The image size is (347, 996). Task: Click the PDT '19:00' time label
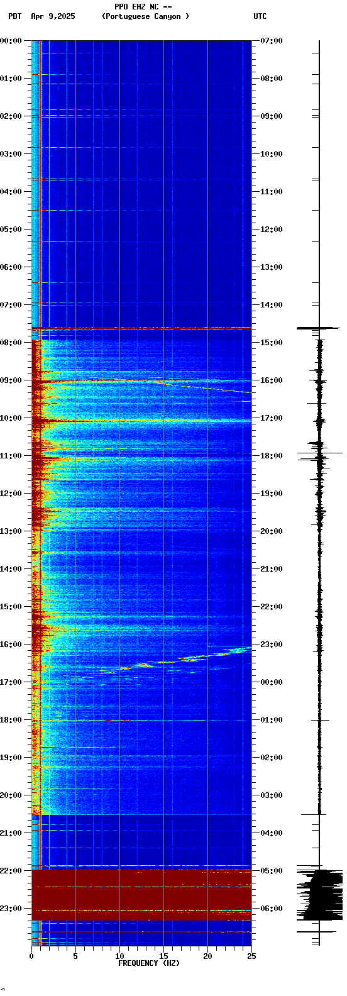pos(11,758)
